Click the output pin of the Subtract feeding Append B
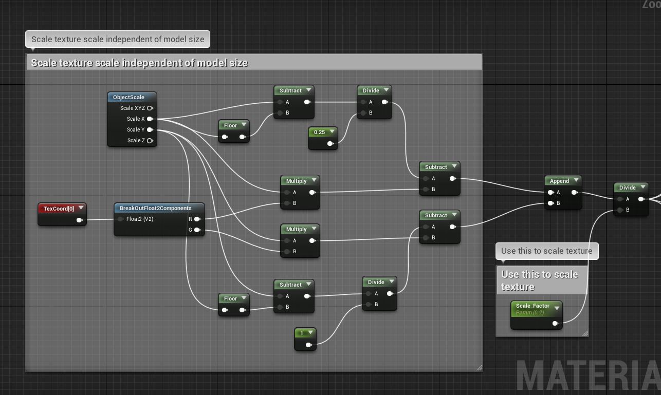 coord(453,227)
